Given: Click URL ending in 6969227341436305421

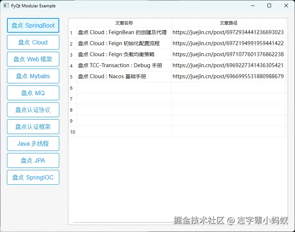Looking at the screenshot, I should (228, 65).
